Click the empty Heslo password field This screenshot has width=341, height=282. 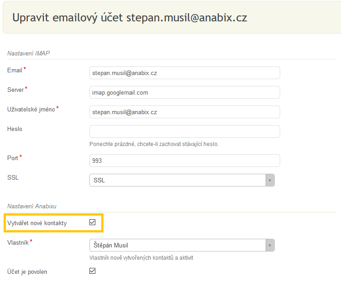(x=184, y=131)
